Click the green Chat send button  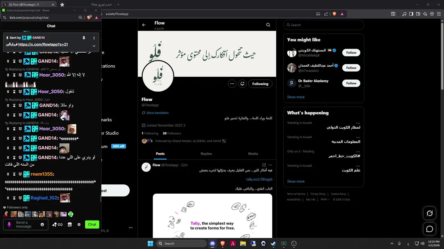(92, 224)
